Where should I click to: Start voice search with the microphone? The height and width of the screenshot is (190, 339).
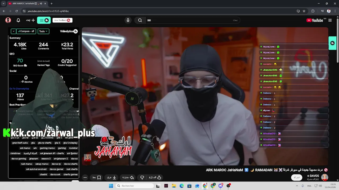click(128, 20)
